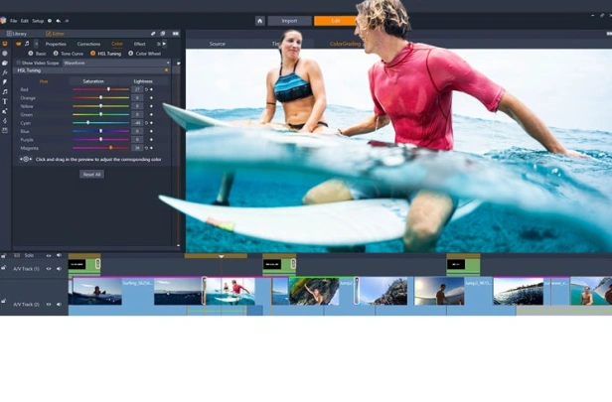Click the Import button

pyautogui.click(x=289, y=21)
